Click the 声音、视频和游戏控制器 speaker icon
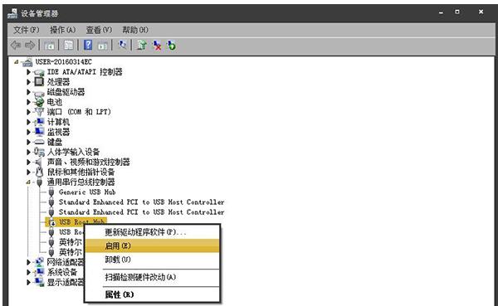This screenshot has height=306, width=498. click(39, 162)
